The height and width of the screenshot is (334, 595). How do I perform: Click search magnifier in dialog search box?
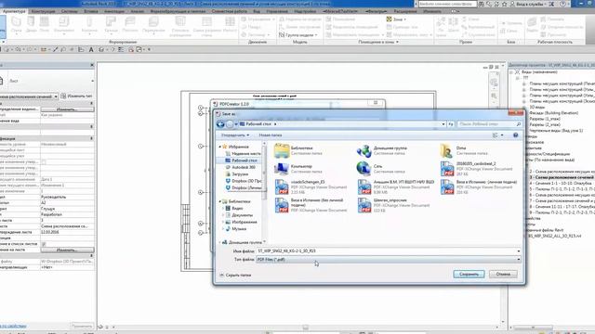pos(519,123)
